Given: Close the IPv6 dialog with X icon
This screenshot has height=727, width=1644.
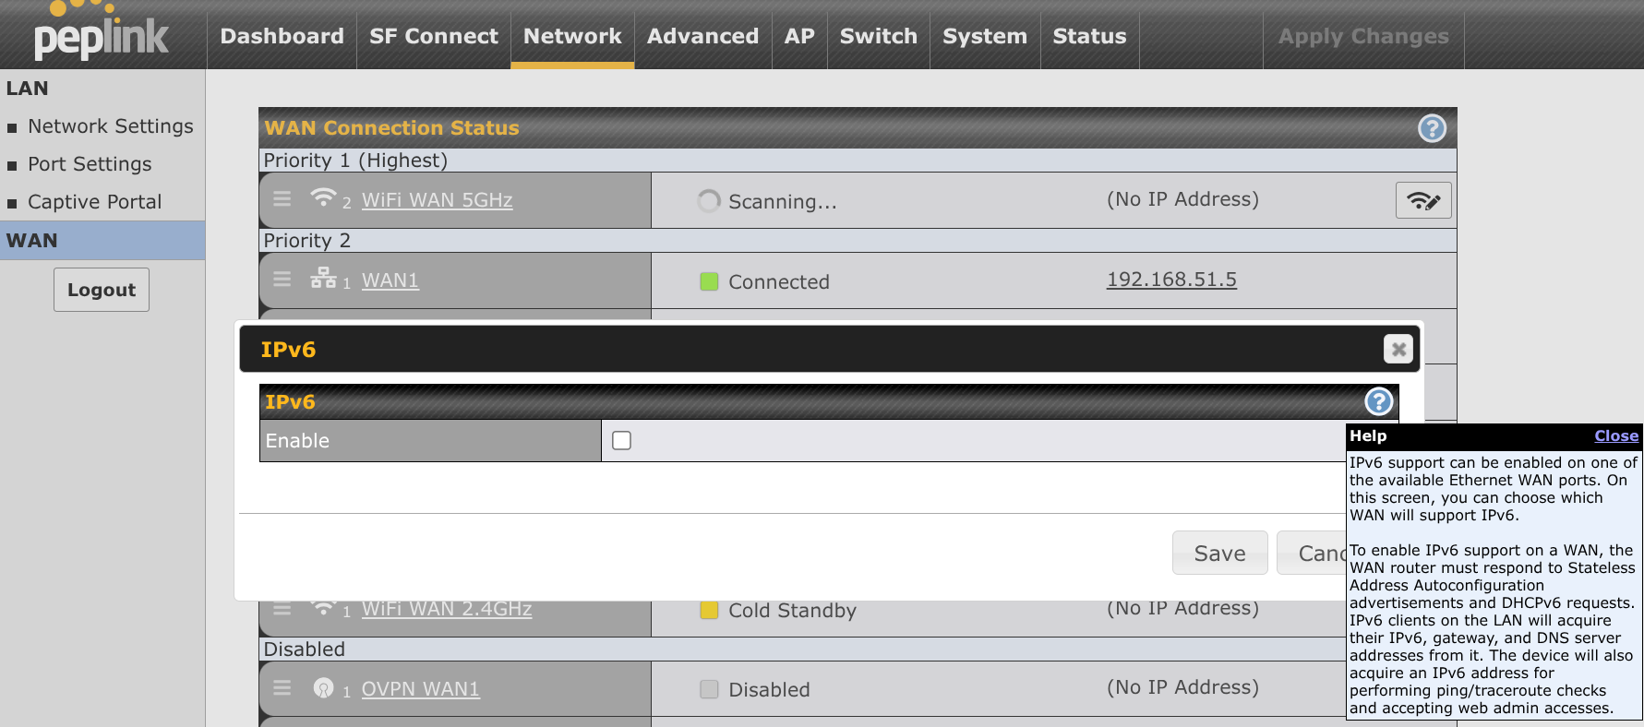Looking at the screenshot, I should pos(1398,349).
